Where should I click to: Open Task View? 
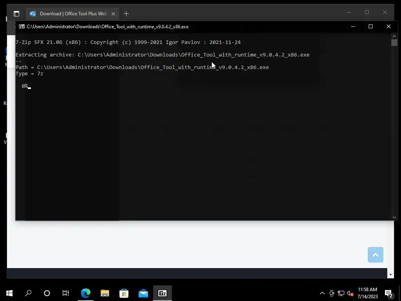pyautogui.click(x=66, y=293)
